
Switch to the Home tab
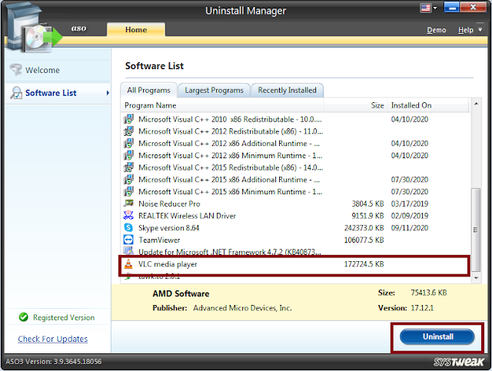(136, 30)
